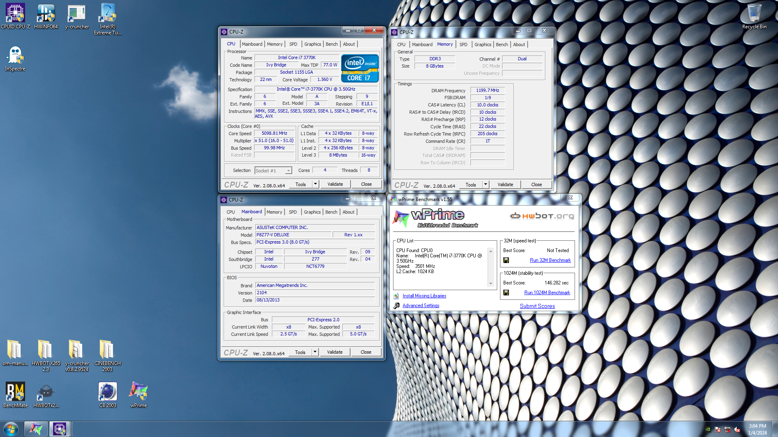Switch to CPU-Z in the taskbar

coord(60,429)
